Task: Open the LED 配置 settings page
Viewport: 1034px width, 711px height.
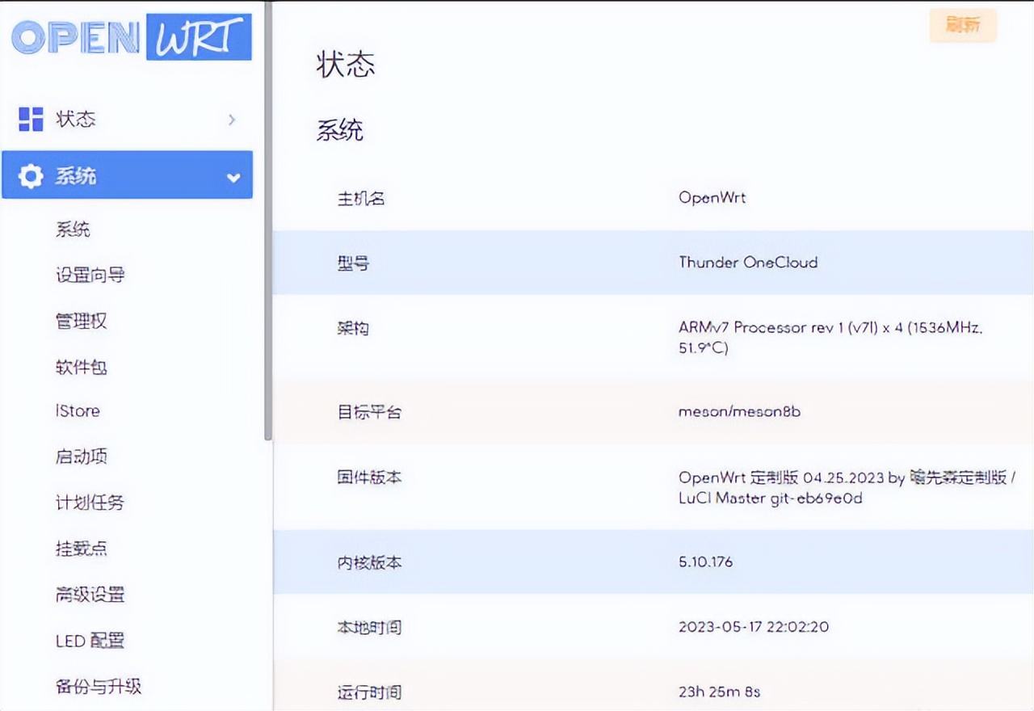Action: pos(89,641)
